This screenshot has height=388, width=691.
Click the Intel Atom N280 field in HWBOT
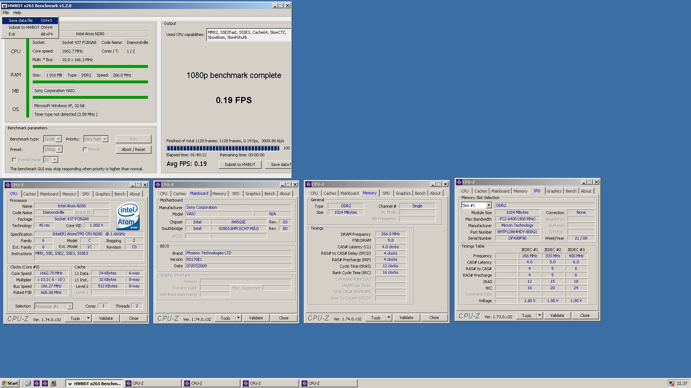click(90, 34)
